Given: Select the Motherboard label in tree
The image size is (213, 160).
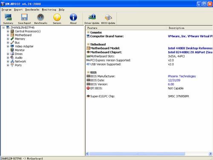Looking at the screenshot, I should tap(23, 35).
